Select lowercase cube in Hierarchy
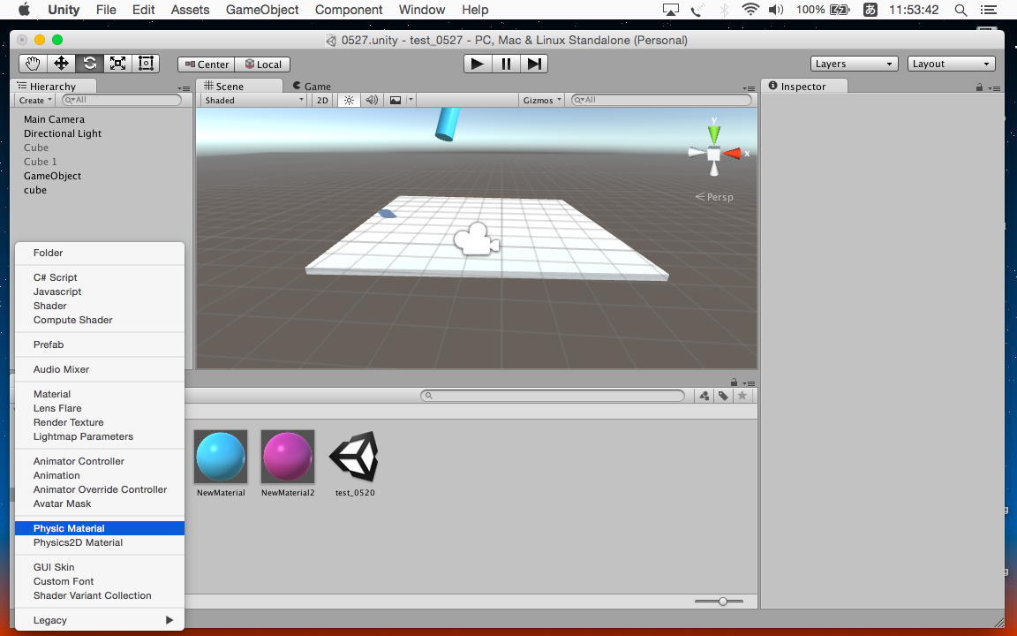1017x636 pixels. coord(35,190)
